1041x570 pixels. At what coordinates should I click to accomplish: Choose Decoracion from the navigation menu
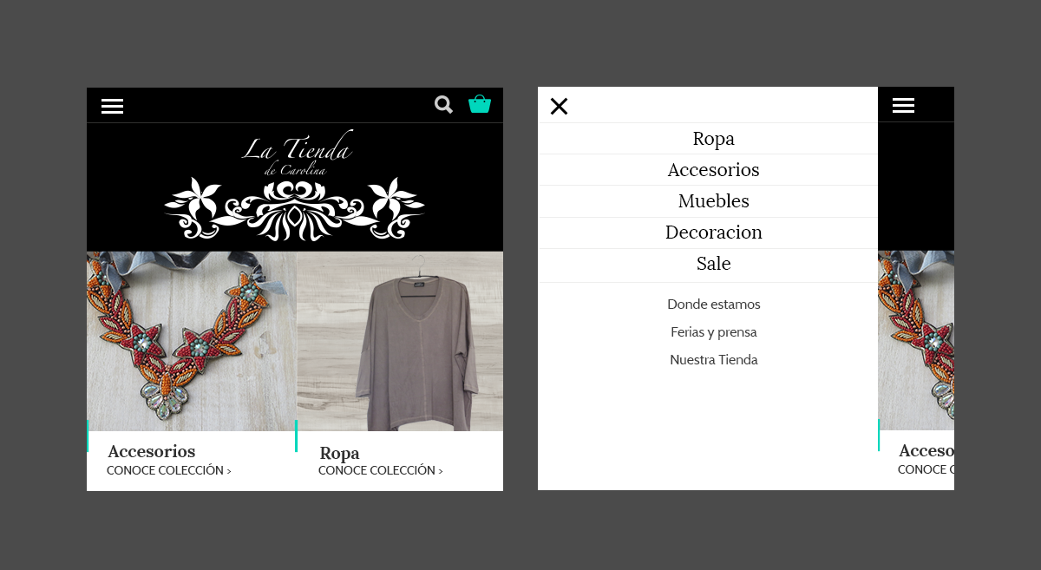point(713,233)
